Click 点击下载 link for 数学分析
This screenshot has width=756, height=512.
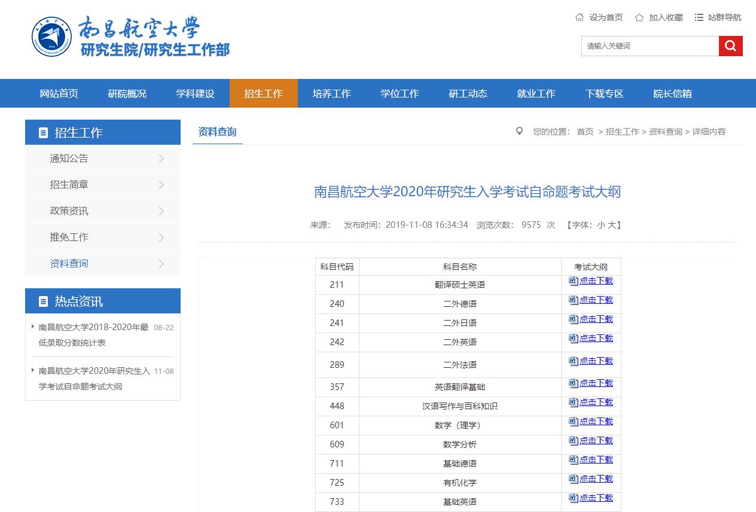[596, 441]
